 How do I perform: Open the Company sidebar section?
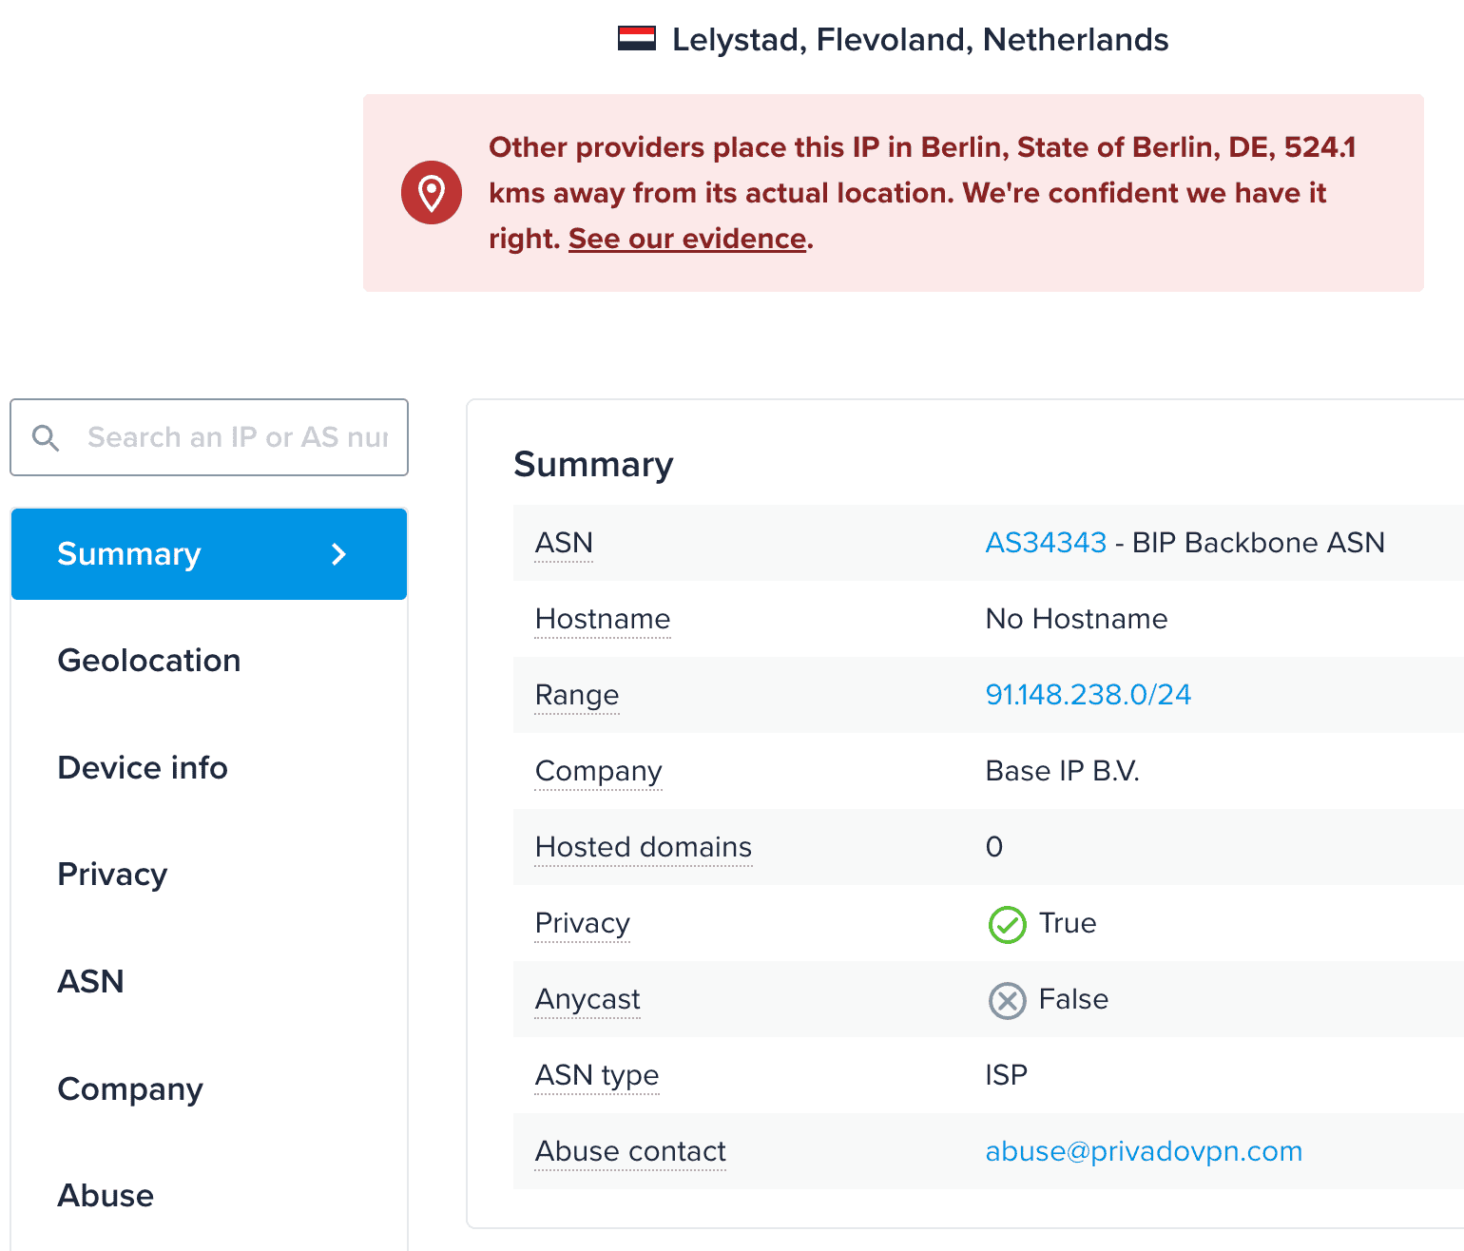(130, 1088)
